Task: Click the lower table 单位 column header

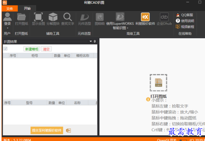Action: point(61,103)
